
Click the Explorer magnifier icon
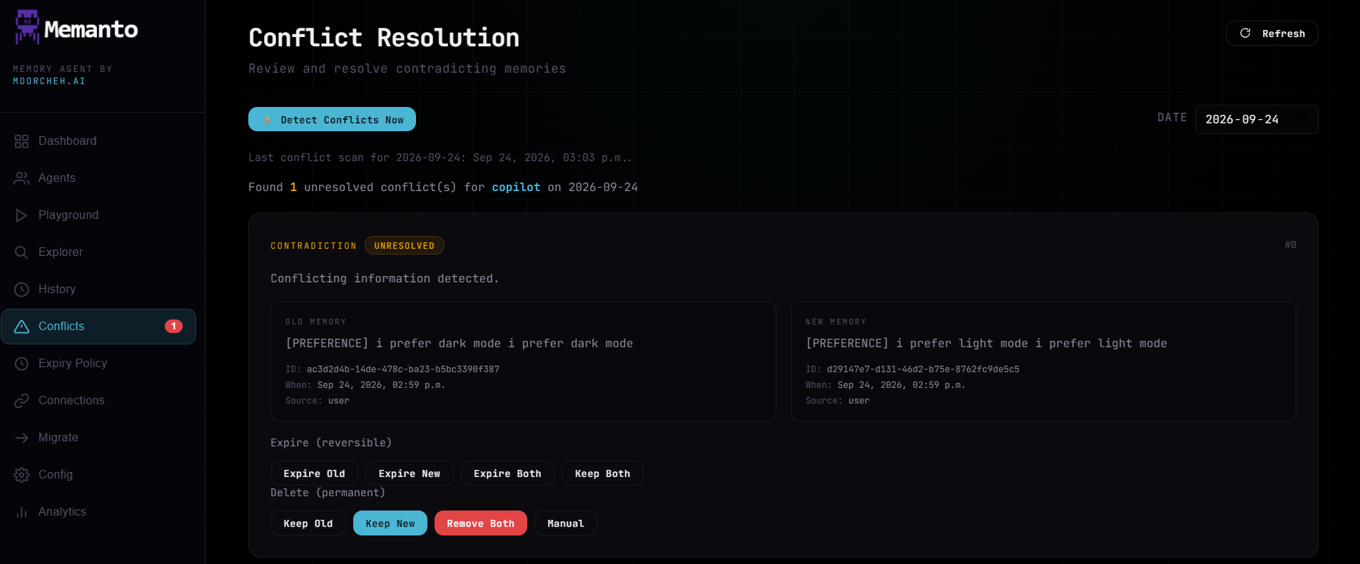[21, 252]
